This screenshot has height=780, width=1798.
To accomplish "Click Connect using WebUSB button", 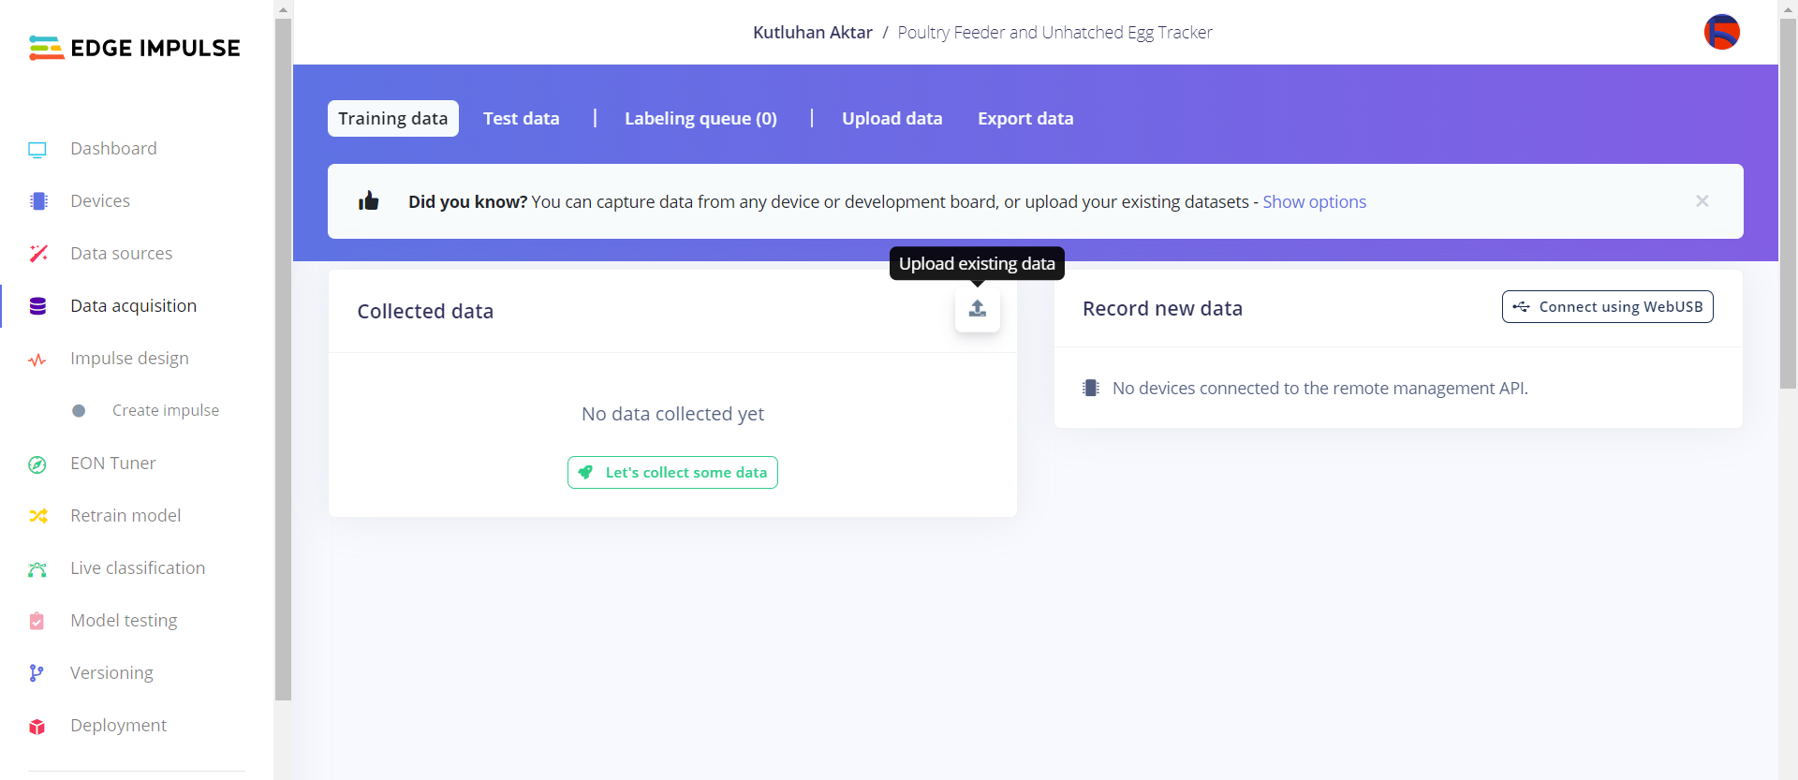I will tap(1607, 307).
